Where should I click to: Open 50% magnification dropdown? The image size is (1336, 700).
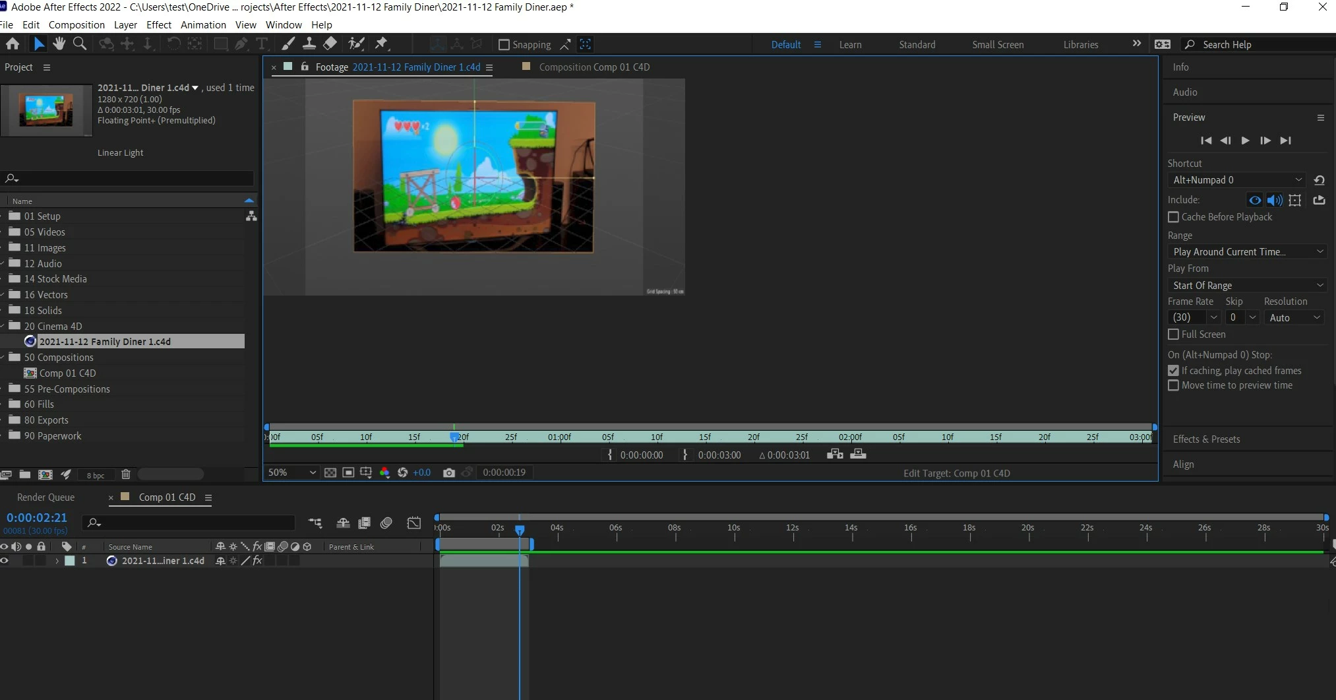(x=292, y=472)
